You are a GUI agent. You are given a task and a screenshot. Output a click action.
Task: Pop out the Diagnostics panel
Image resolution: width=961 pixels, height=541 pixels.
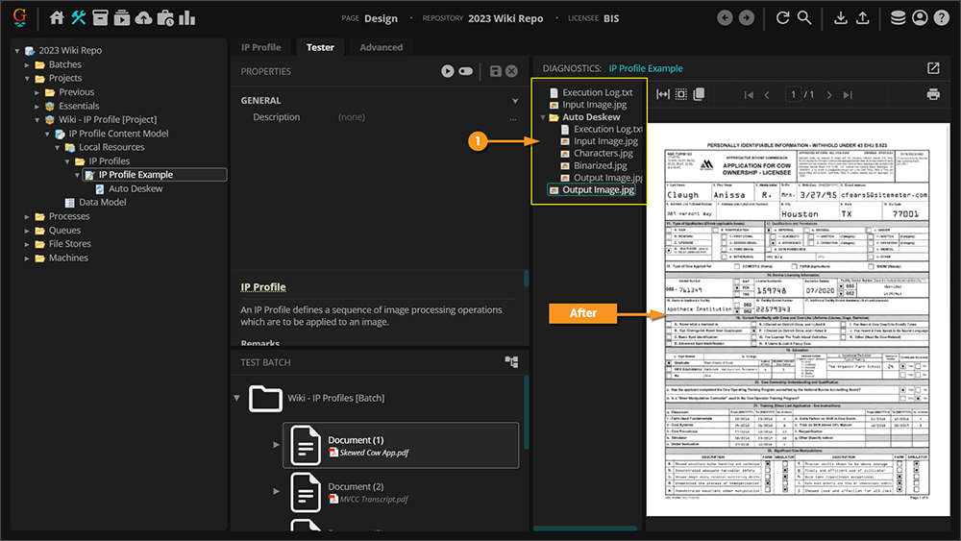click(933, 68)
